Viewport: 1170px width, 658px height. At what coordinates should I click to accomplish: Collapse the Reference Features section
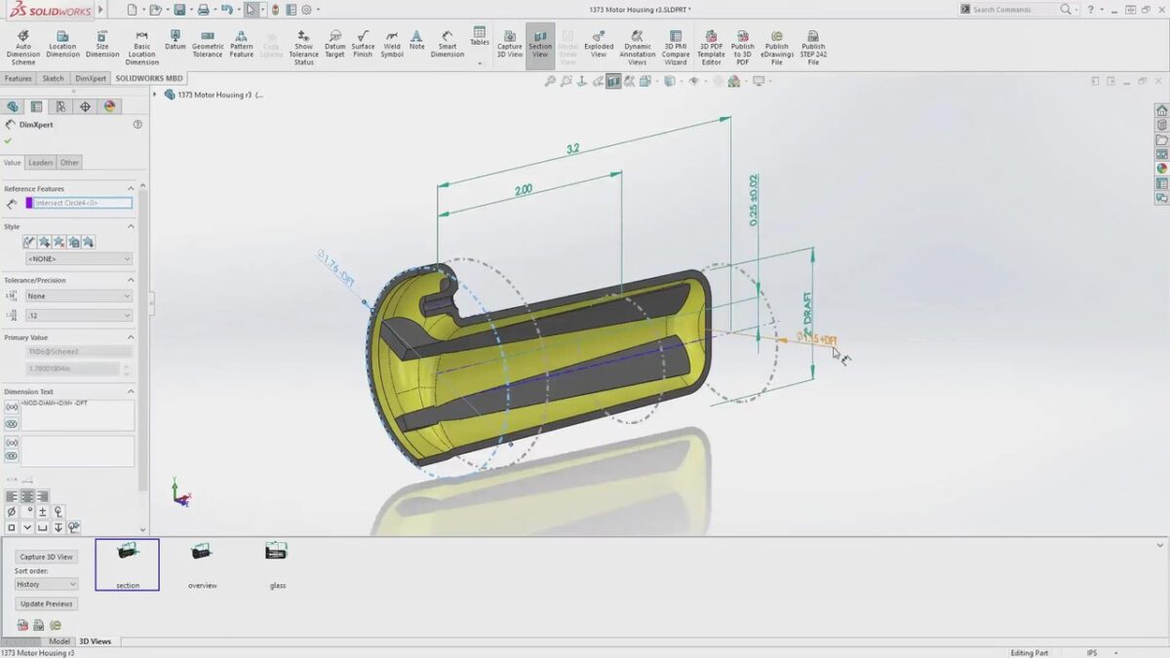tap(131, 188)
